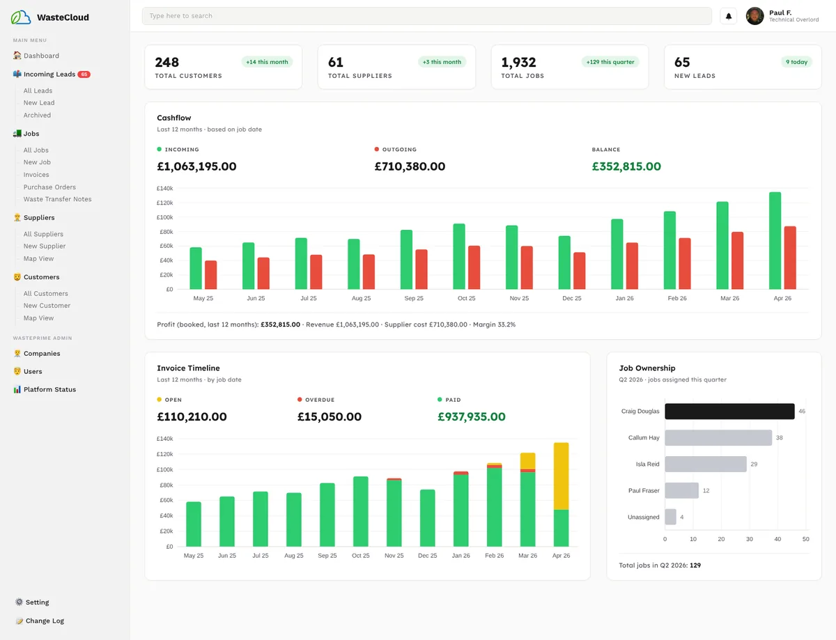Open Suppliers Map View
836x640 pixels.
[x=38, y=258]
